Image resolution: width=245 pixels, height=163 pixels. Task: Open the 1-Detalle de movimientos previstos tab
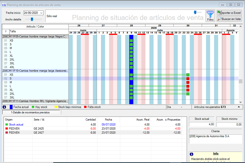pyautogui.click(x=30, y=112)
